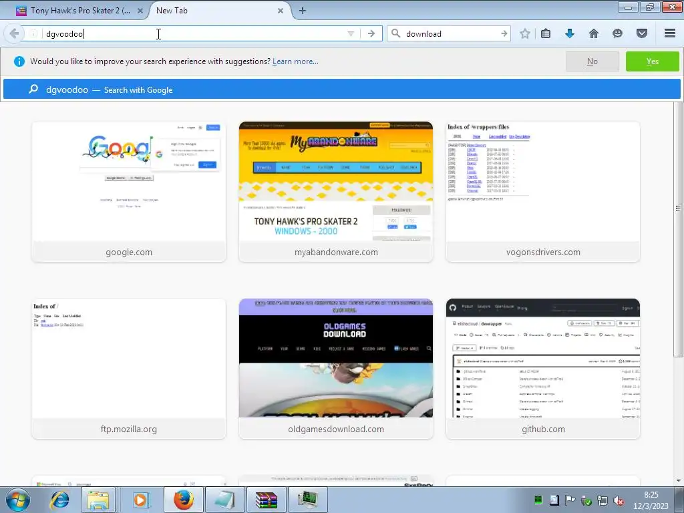
Task: Click the Go arrow in the address bar
Action: click(371, 33)
